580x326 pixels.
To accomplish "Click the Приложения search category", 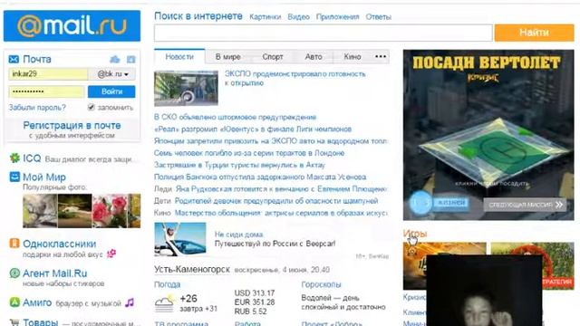I will pyautogui.click(x=337, y=17).
